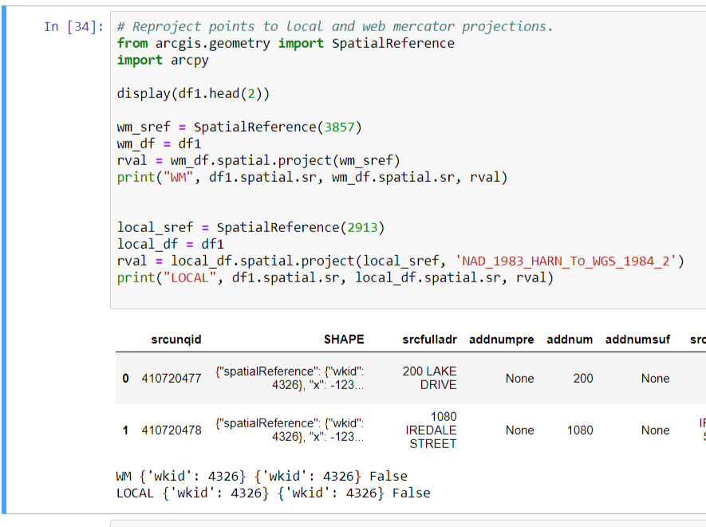Select the srcfulladr column header

click(x=429, y=340)
